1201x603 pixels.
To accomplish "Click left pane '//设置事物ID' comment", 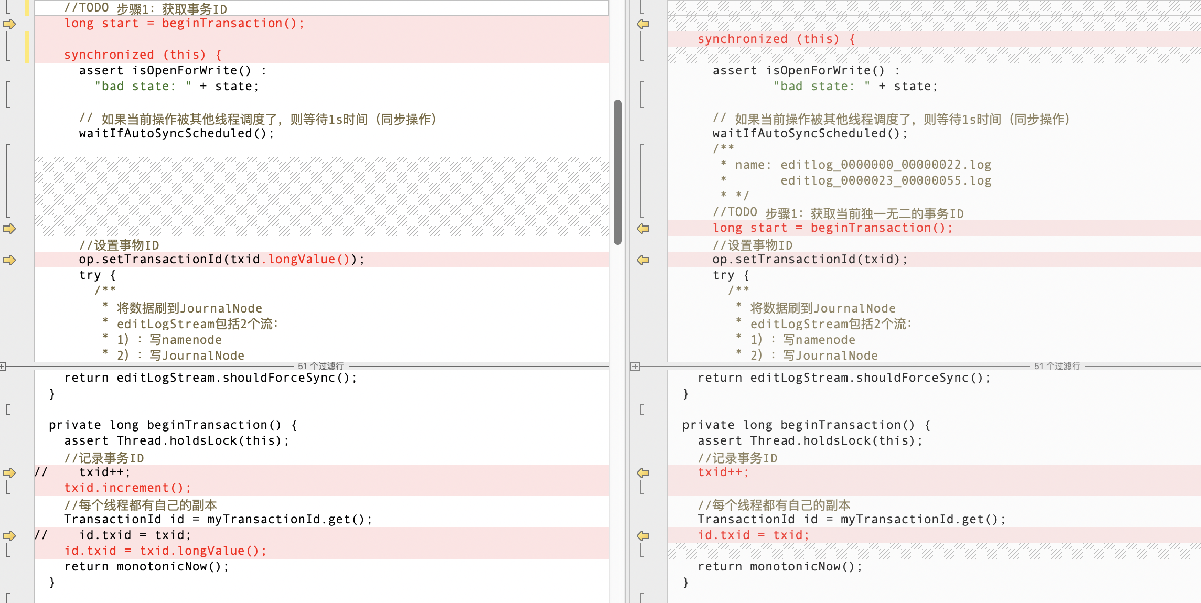I will point(119,245).
